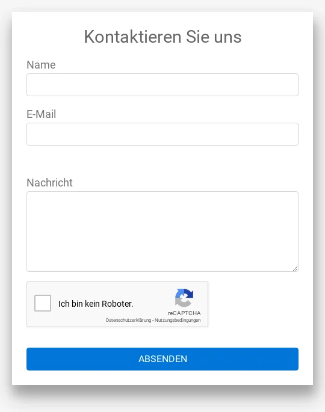The image size is (325, 412).
Task: Click the 'E-Mail' field label
Action: [42, 114]
